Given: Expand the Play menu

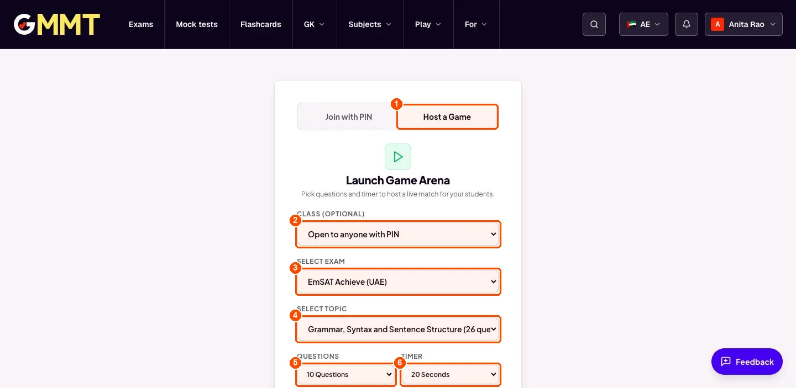Looking at the screenshot, I should tap(428, 24).
